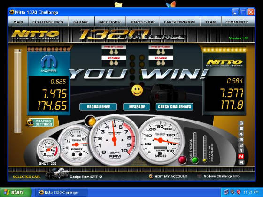Image resolution: width=263 pixels, height=197 pixels.
Task: Open the CHALLENGE INFO tab
Action: 48,22
